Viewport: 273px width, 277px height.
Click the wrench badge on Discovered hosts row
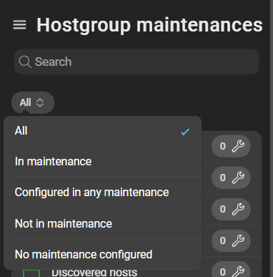point(231,270)
